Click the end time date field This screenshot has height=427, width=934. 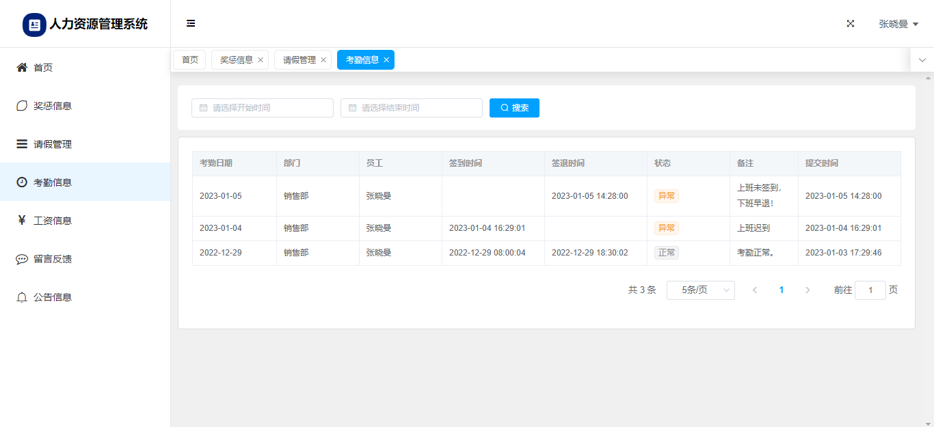412,108
